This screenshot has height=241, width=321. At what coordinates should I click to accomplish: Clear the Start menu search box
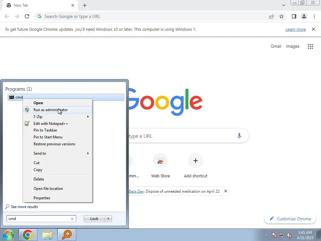(72, 219)
